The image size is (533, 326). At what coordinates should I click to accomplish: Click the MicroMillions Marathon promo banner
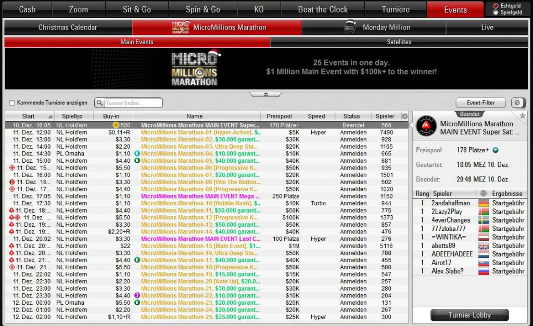click(266, 69)
